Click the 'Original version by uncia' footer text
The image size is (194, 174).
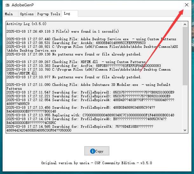coord(97,163)
